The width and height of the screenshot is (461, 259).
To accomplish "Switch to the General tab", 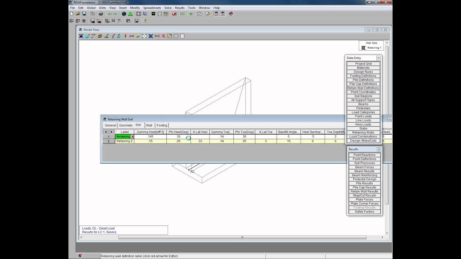I will 110,125.
